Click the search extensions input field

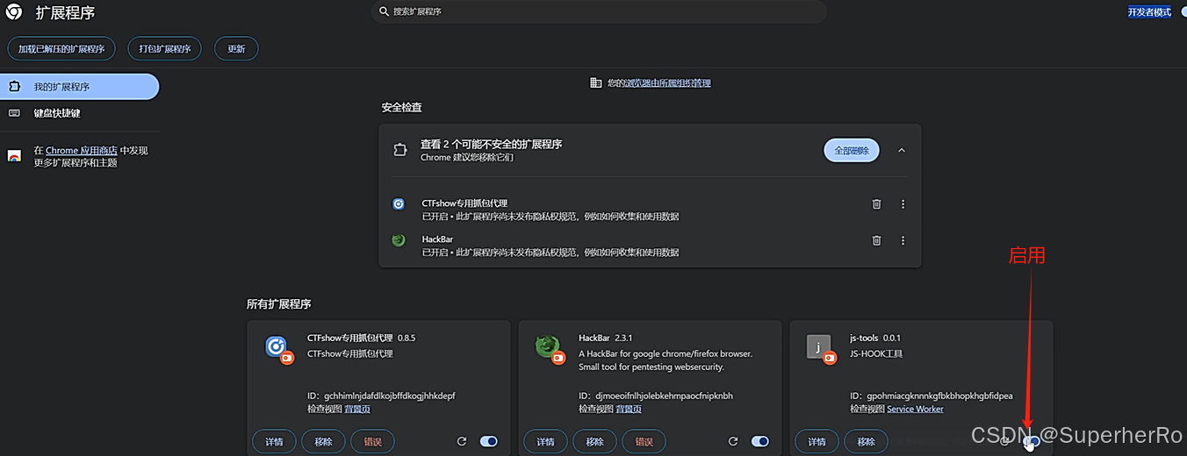click(x=599, y=12)
